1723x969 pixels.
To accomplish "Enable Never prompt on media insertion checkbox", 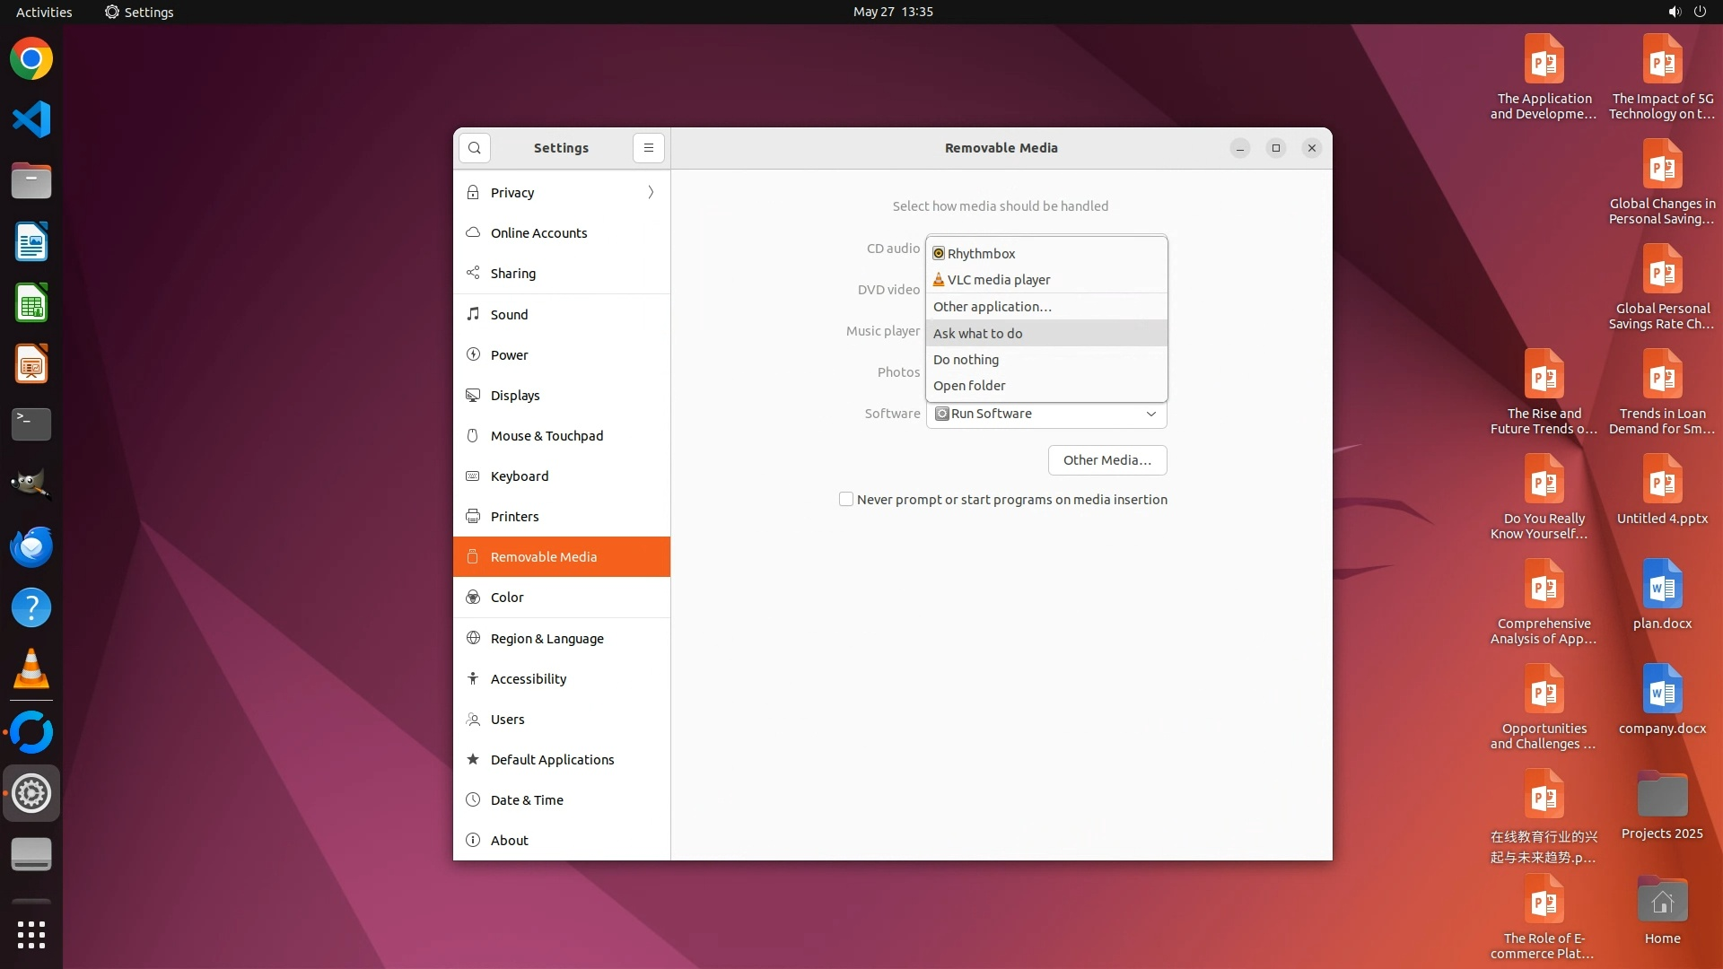I will (x=846, y=499).
